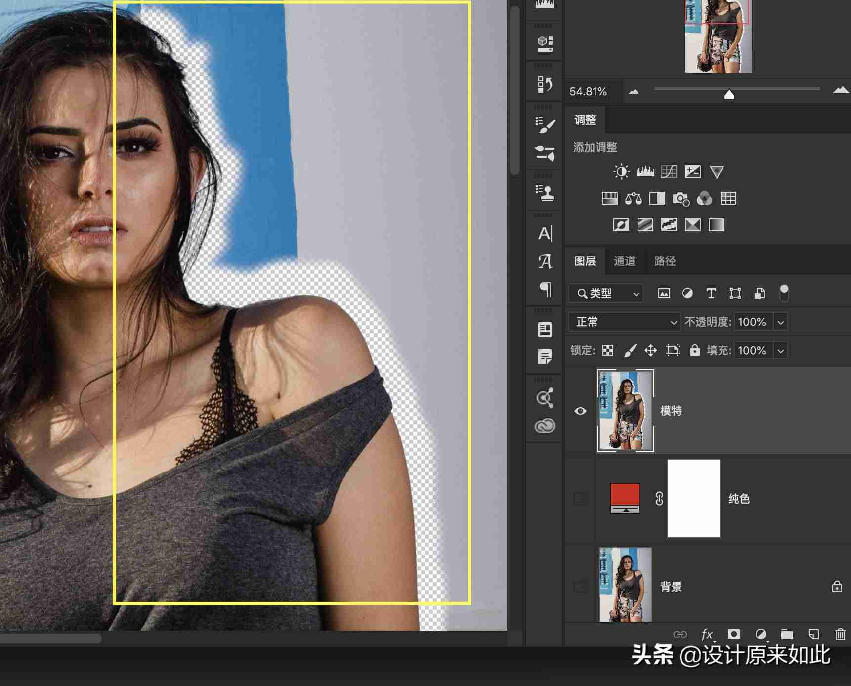Switch to the 路径 tab

coord(665,261)
